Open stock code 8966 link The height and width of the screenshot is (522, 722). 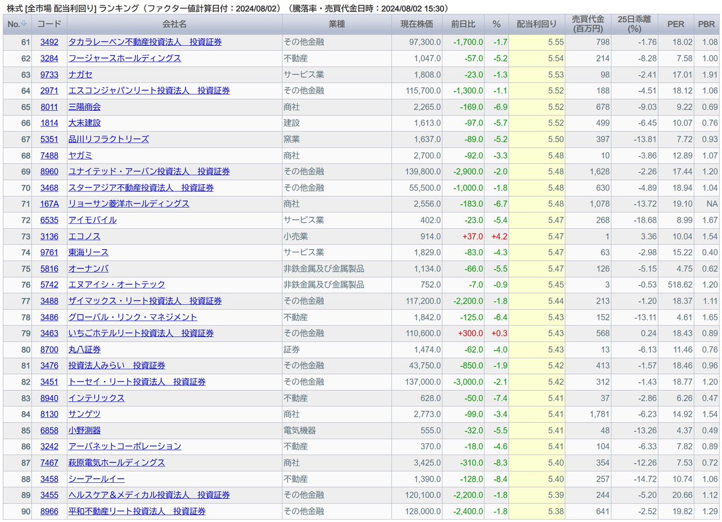49,511
